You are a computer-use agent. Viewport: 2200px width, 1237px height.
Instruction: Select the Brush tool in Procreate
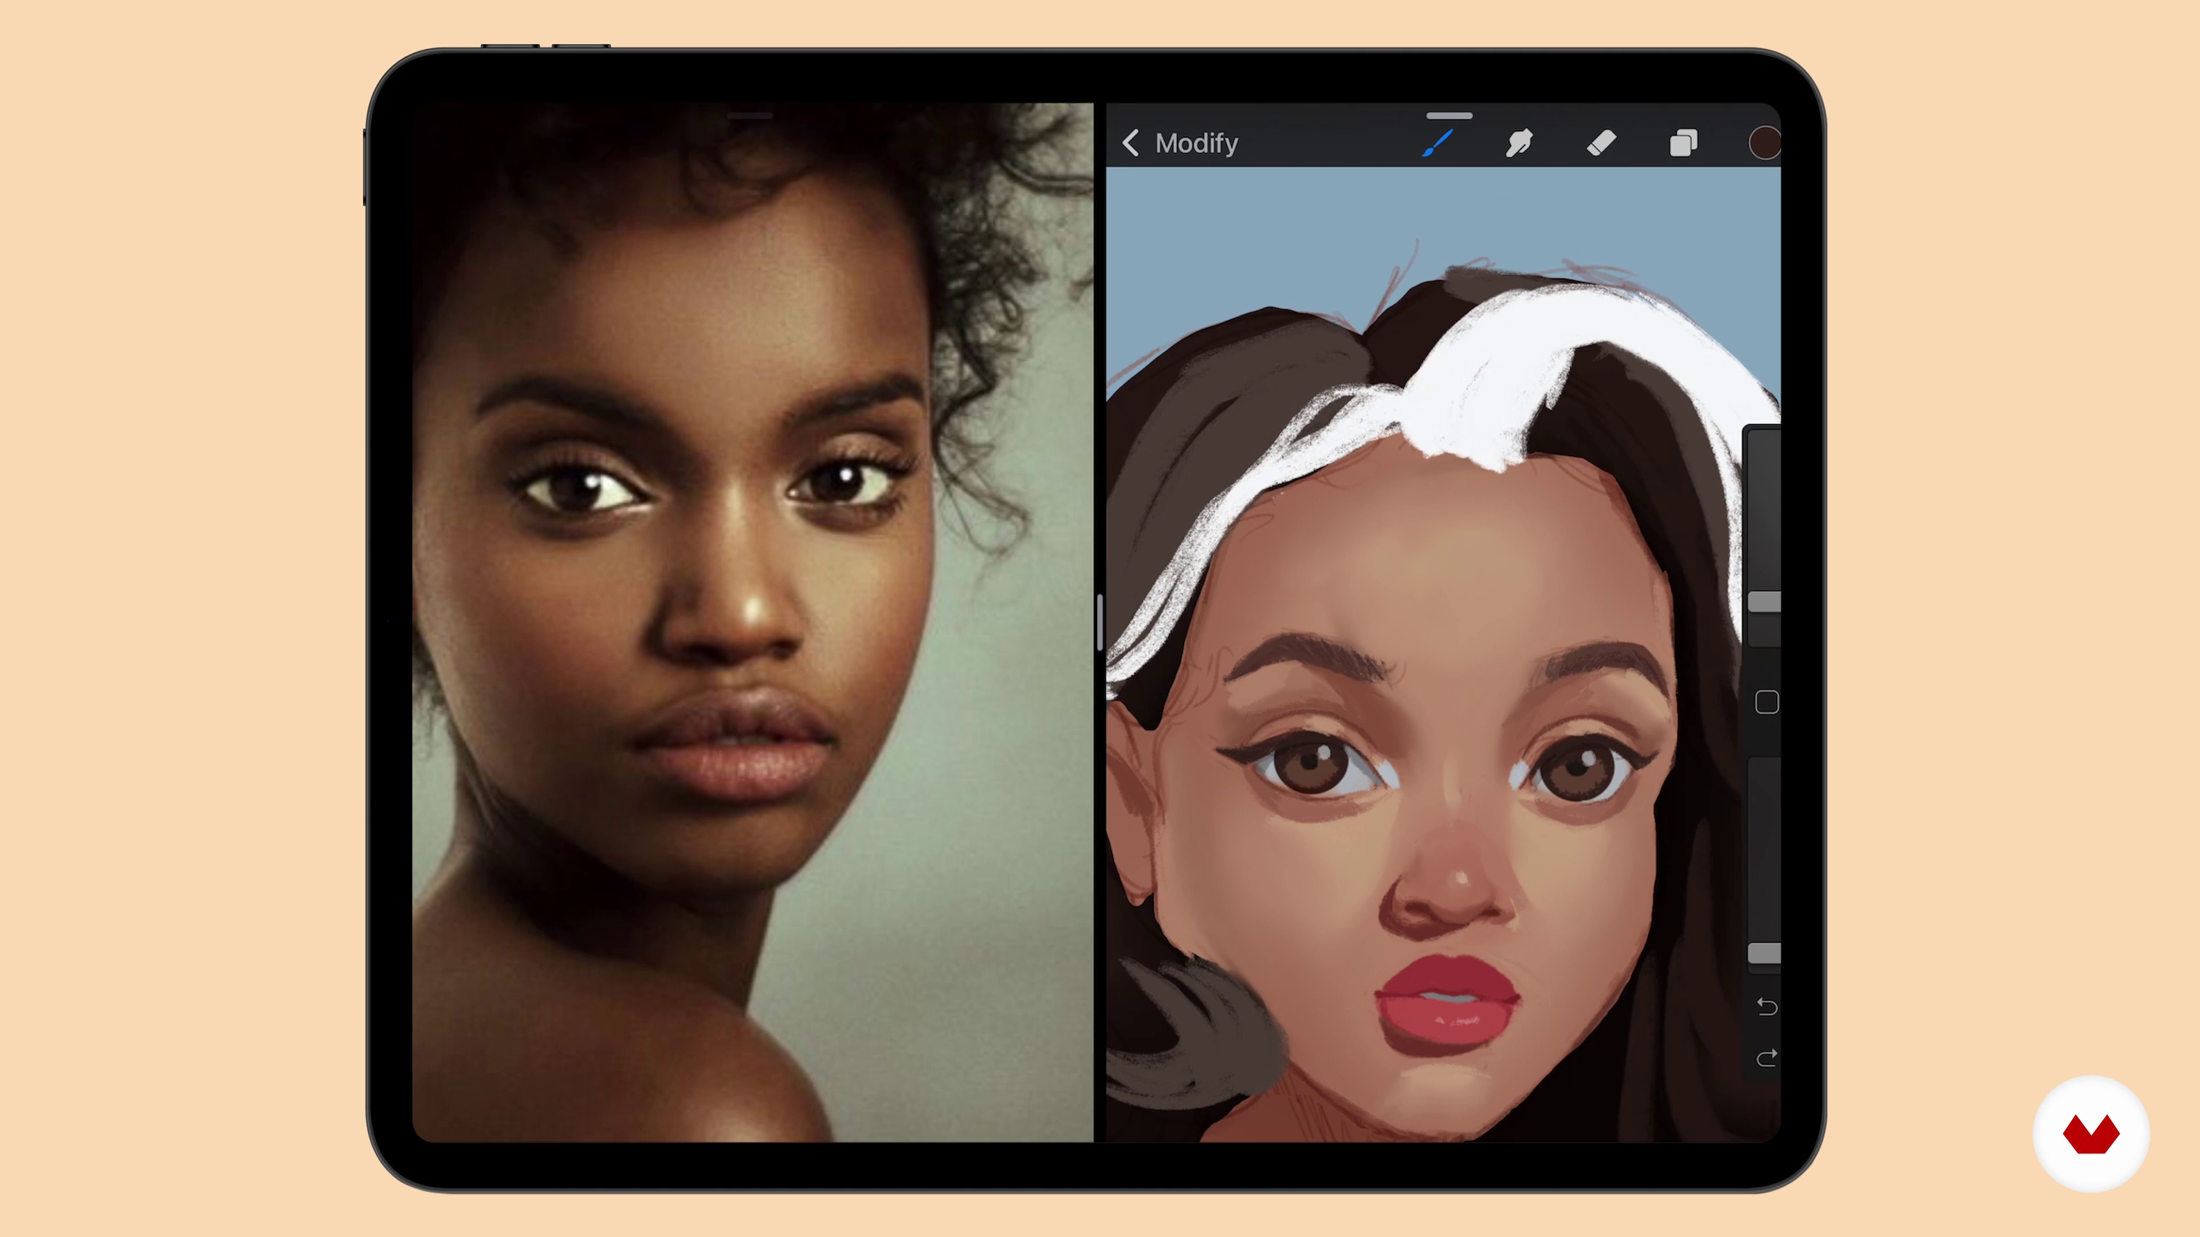pyautogui.click(x=1438, y=143)
